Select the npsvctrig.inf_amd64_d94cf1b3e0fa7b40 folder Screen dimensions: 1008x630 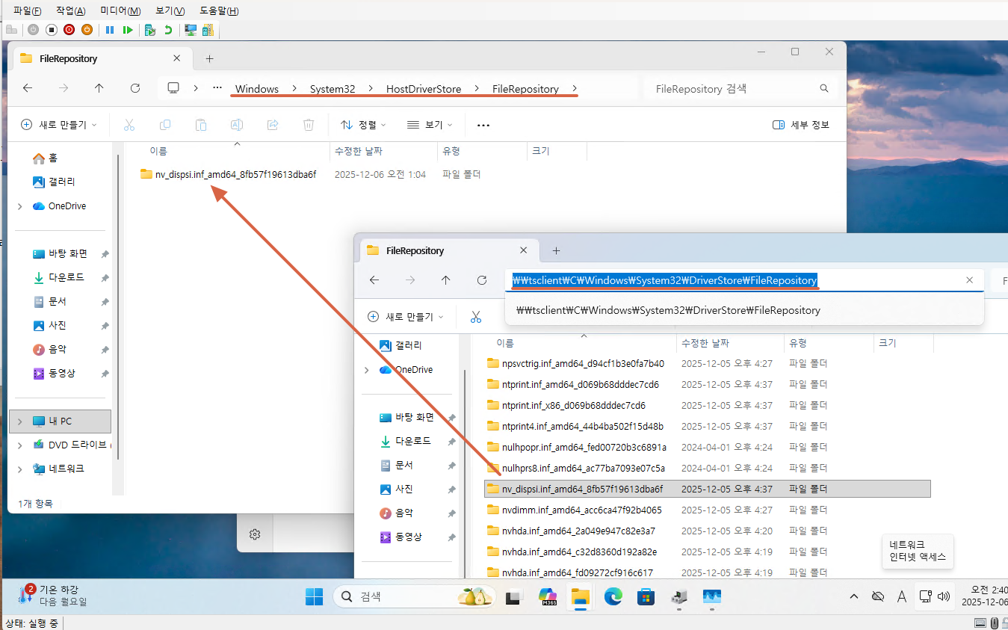tap(575, 364)
